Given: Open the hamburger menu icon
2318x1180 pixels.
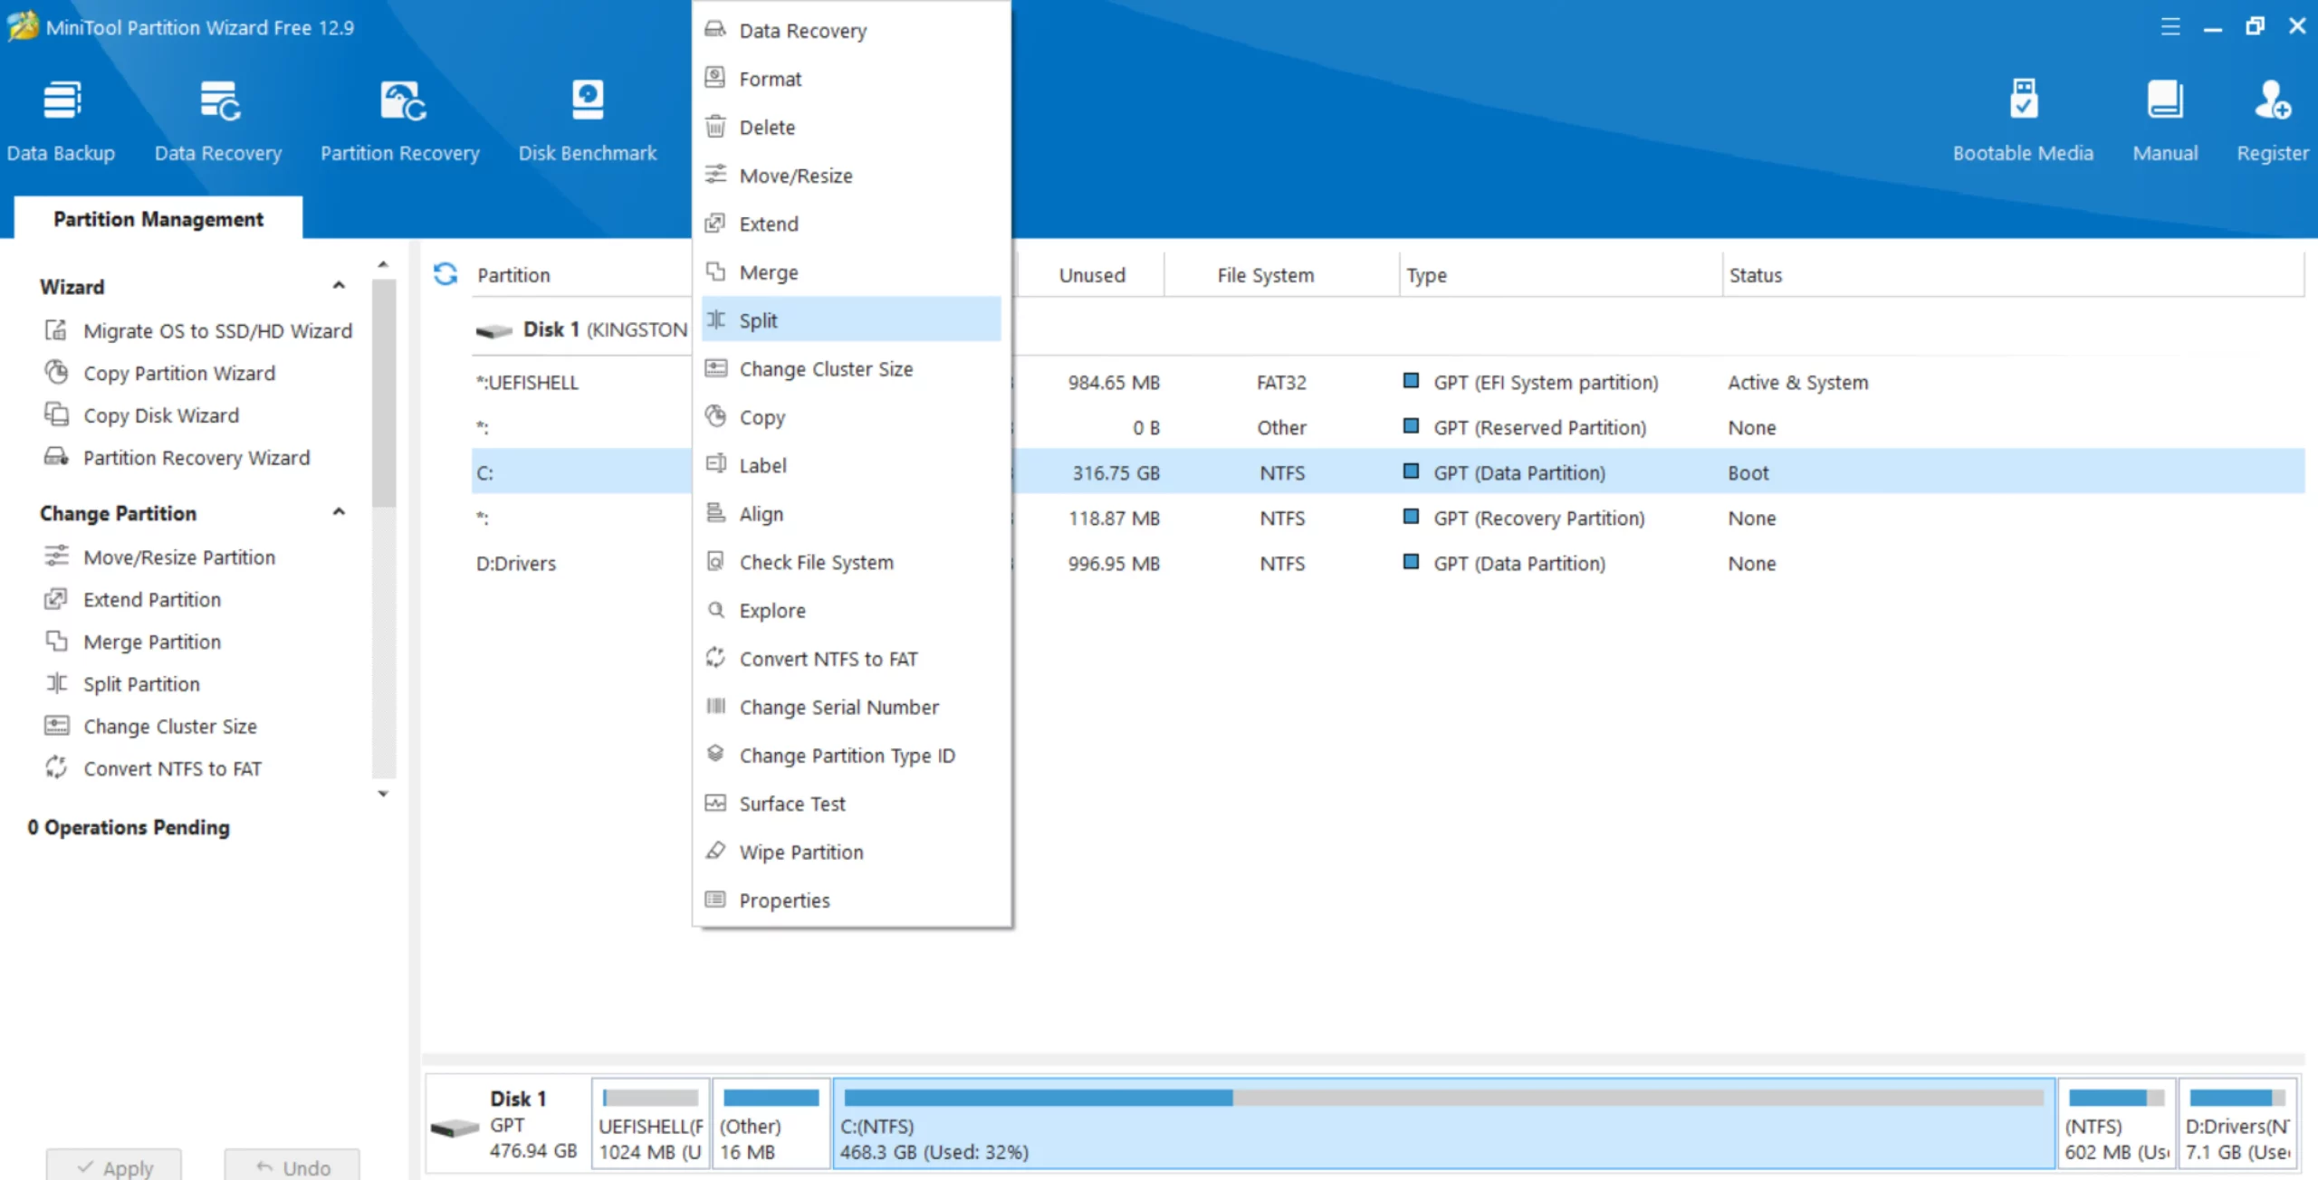Looking at the screenshot, I should [x=2170, y=26].
